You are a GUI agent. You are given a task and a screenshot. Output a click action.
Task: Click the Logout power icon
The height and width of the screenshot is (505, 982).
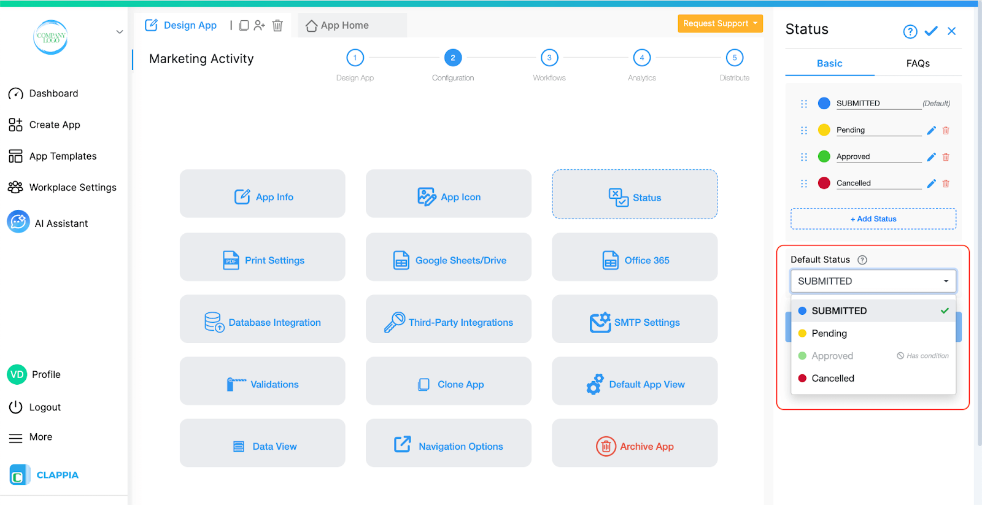(15, 407)
